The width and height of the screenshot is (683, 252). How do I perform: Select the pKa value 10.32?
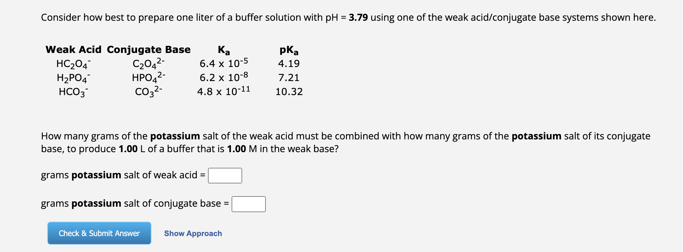pos(289,92)
